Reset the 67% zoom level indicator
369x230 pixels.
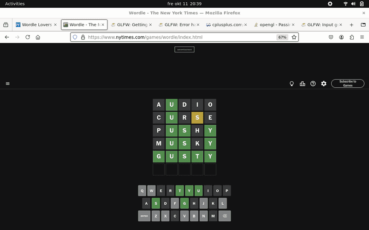pyautogui.click(x=282, y=37)
